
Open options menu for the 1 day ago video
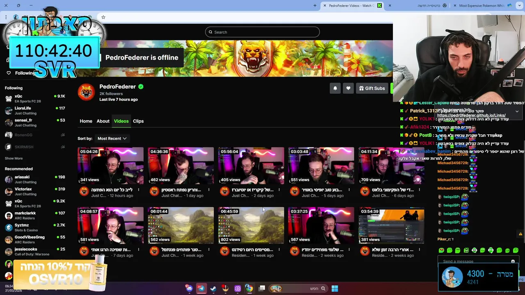coord(209,190)
